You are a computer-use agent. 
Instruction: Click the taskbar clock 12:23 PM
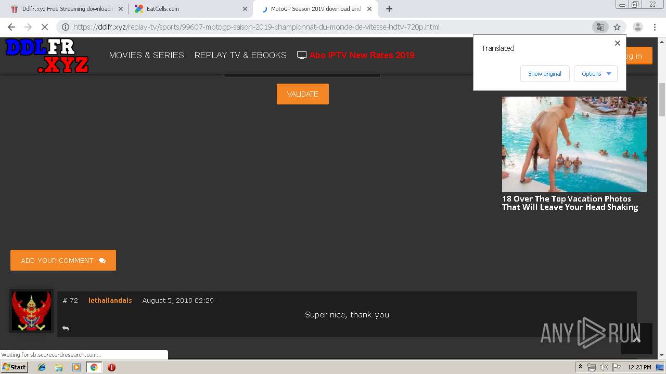pos(639,367)
